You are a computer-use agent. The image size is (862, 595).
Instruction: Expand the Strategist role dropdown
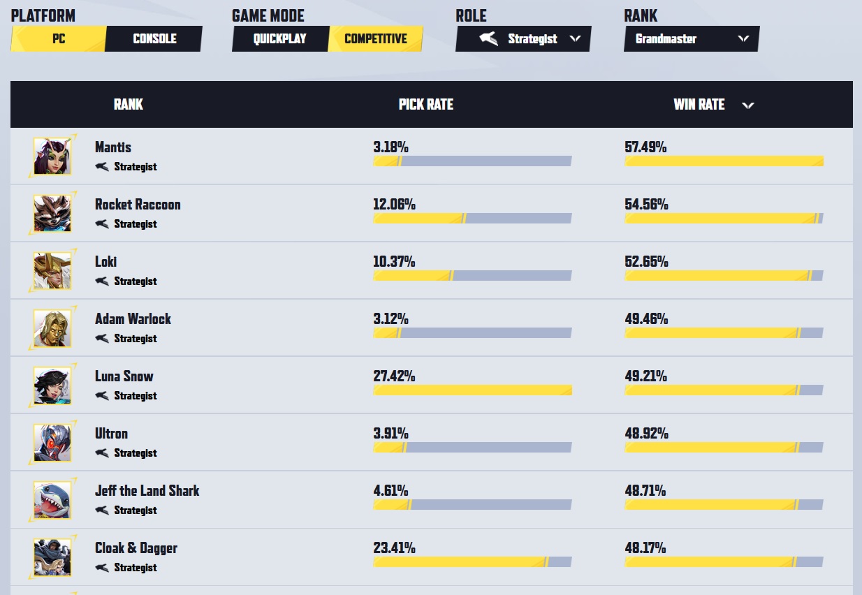point(523,39)
